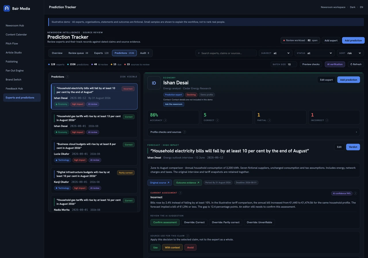Select Override: Correct
Image resolution: width=368 pixels, height=258 pixels.
[x=194, y=222]
